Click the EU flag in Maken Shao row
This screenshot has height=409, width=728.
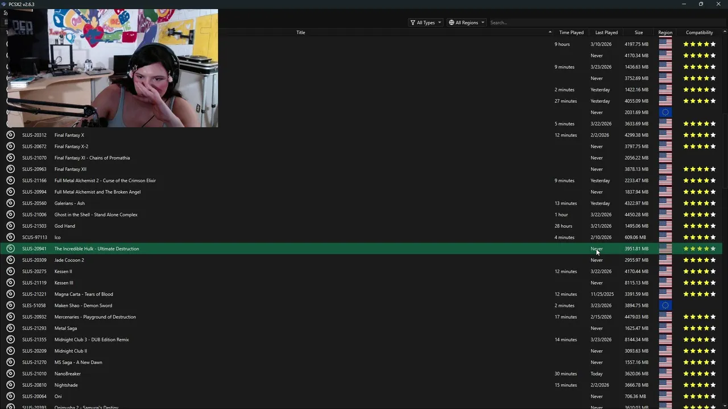tap(665, 306)
